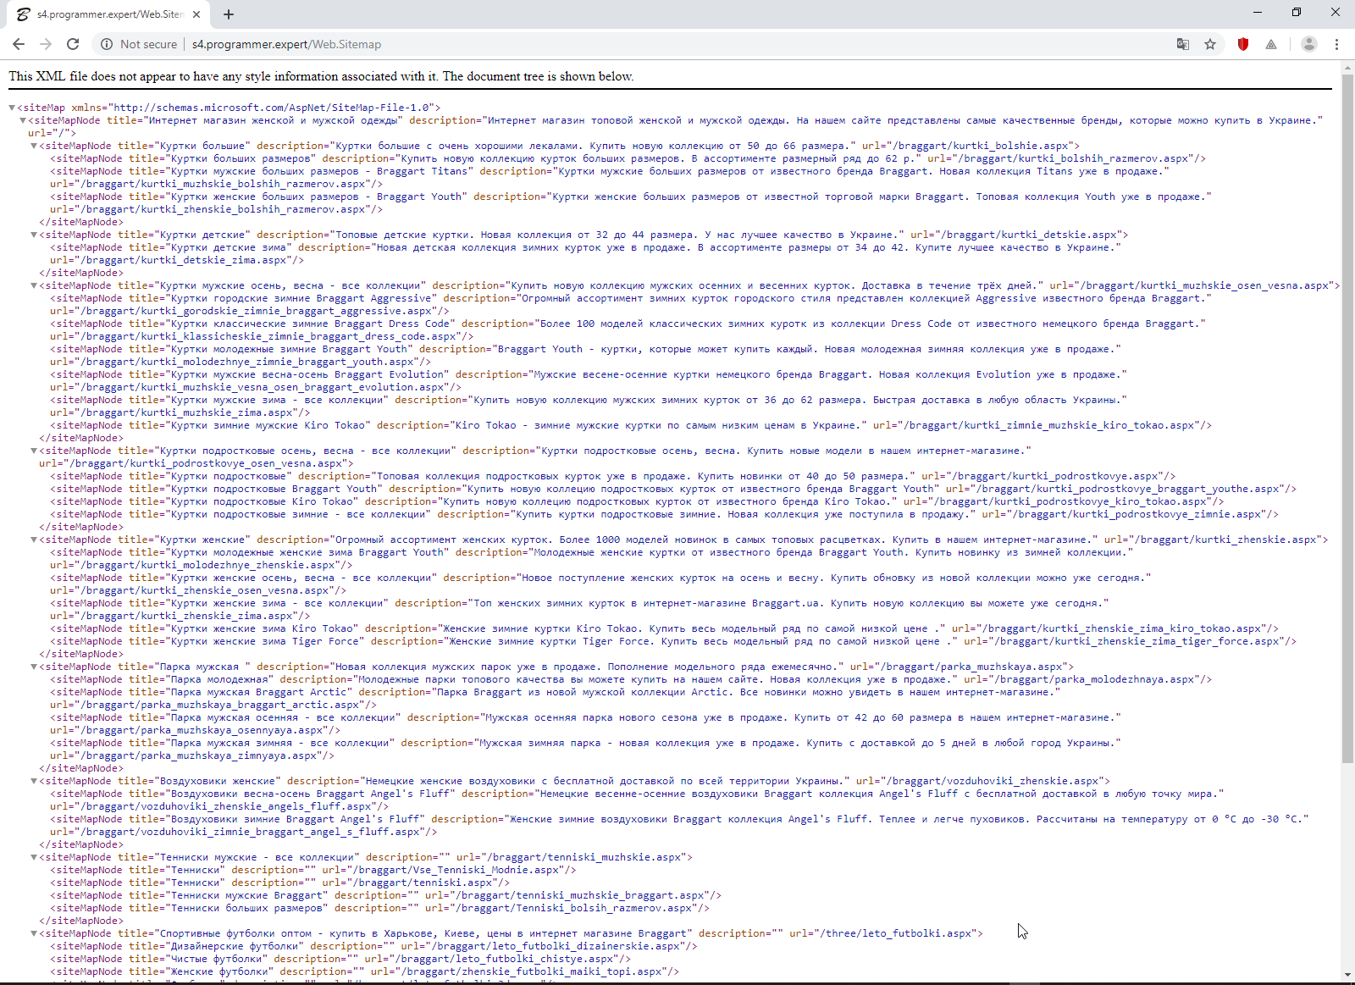Collapse "Куртки подростковые осень, весна" node
The image size is (1355, 985).
point(34,451)
